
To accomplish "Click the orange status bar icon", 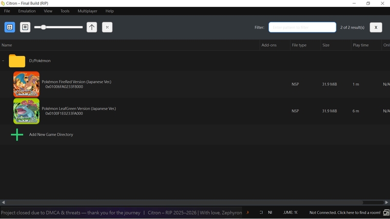I will (248, 212).
